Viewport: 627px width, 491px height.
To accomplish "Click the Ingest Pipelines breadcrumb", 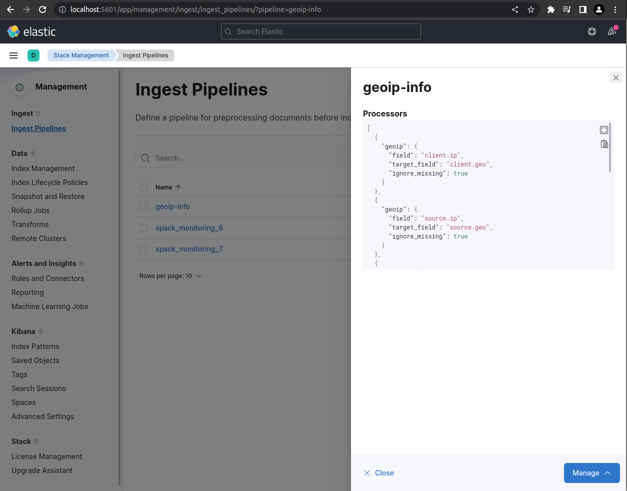I will [145, 55].
